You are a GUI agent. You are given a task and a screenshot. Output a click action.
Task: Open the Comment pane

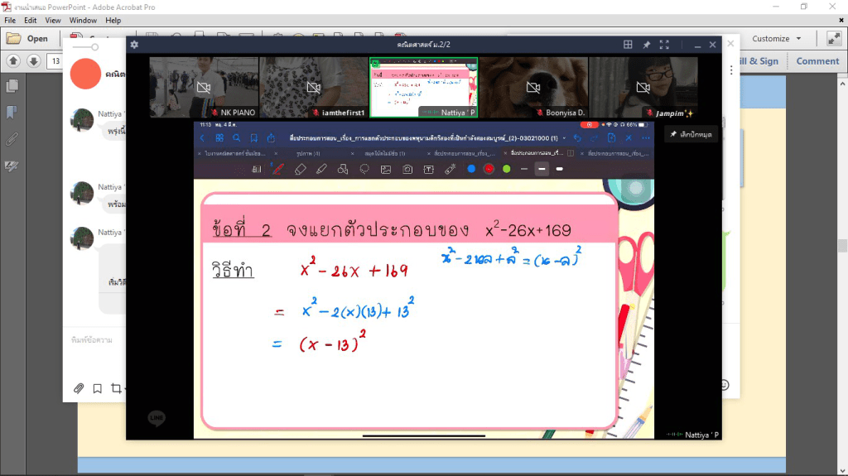[817, 61]
